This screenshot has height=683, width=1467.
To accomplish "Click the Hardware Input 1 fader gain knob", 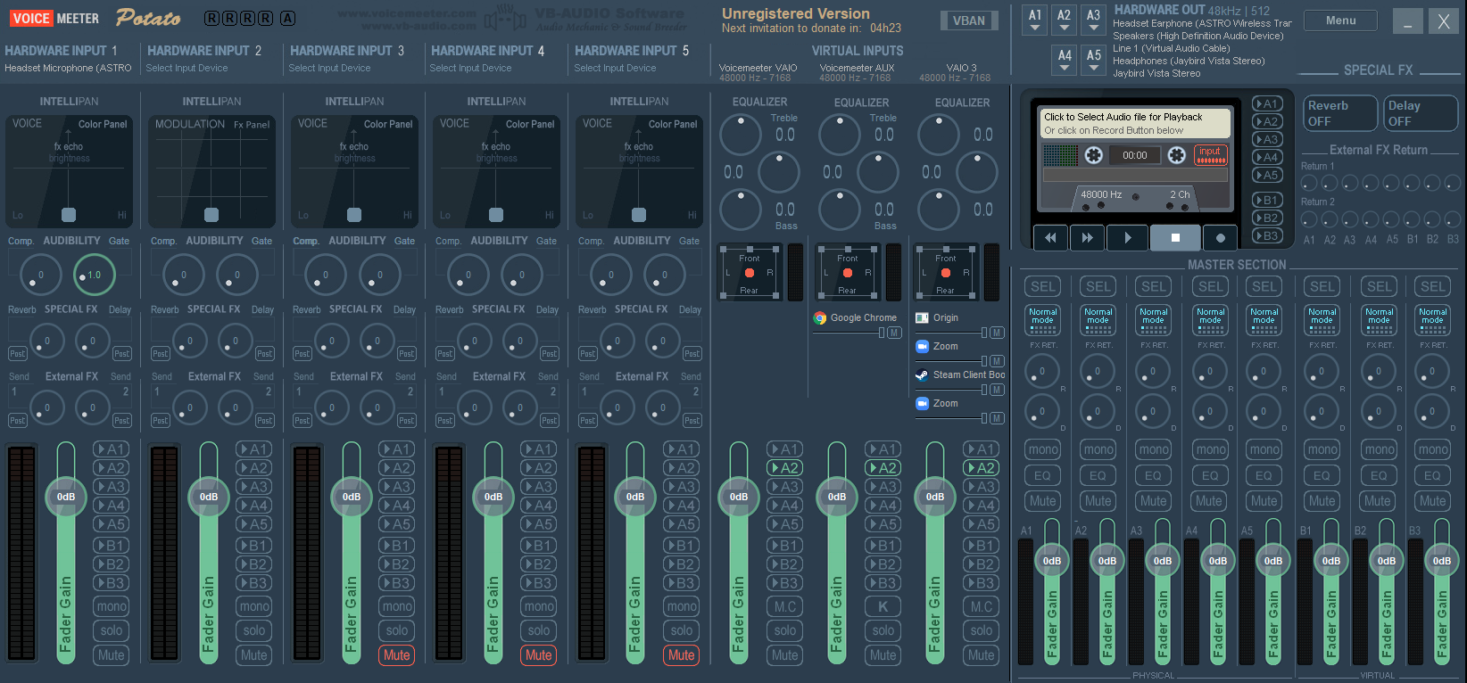I will click(66, 497).
